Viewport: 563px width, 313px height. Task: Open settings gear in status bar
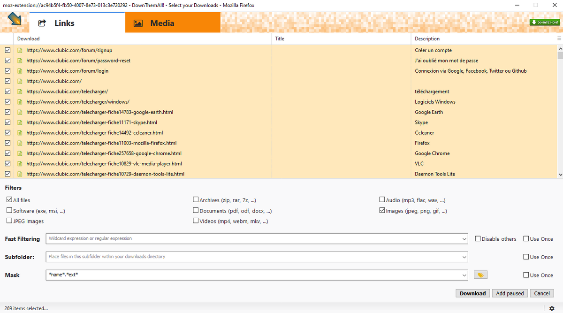point(552,308)
